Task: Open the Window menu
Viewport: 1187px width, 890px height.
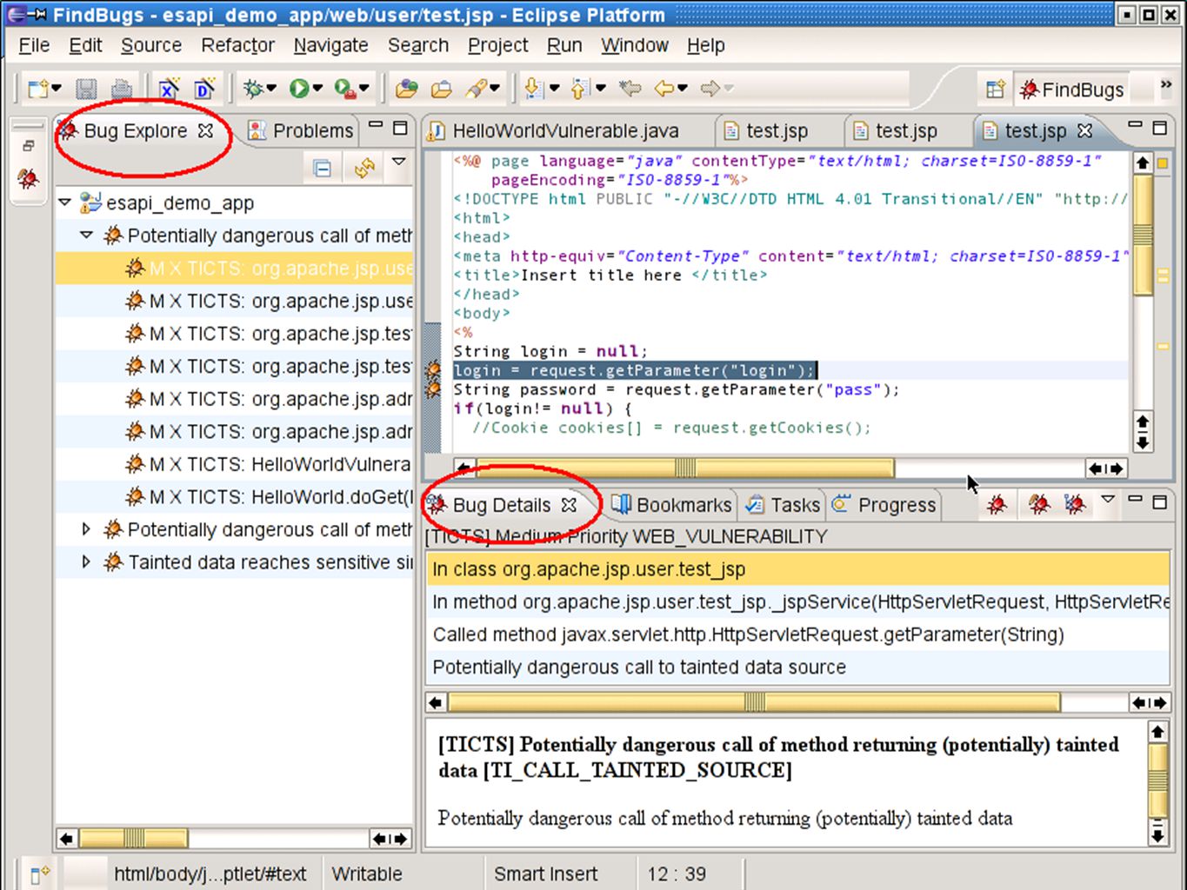Action: (x=635, y=45)
